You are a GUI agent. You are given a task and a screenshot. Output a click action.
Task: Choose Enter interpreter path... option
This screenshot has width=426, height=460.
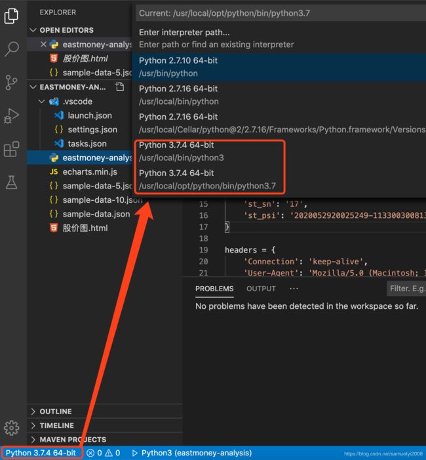(279, 39)
